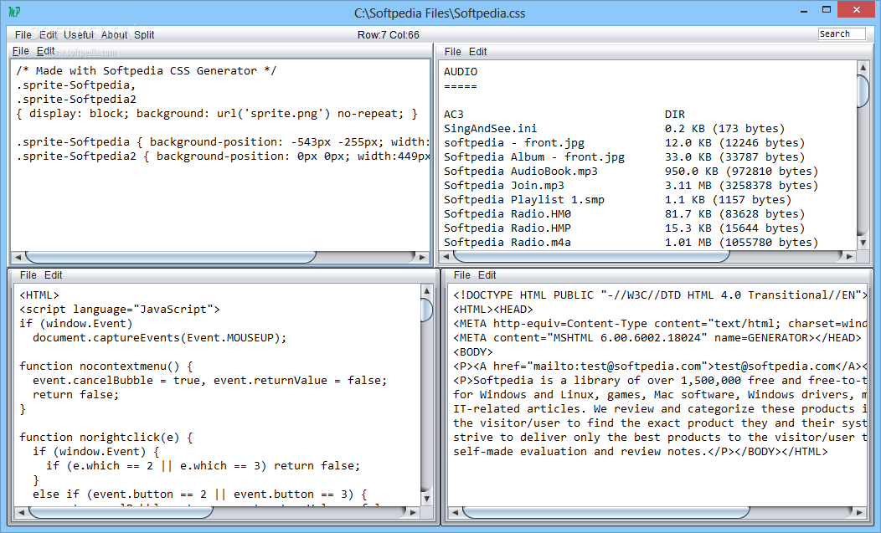The width and height of the screenshot is (881, 533).
Task: Click right scroll arrow in AUDIO pane
Action: tap(849, 257)
